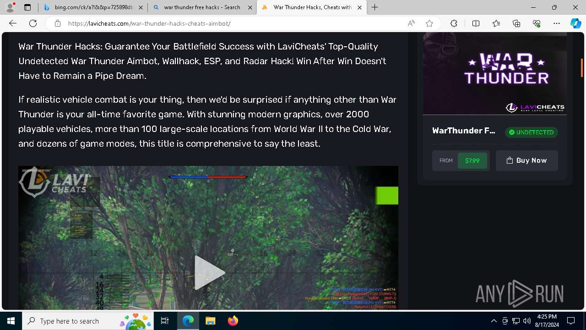This screenshot has width=586, height=330.
Task: Open File Explorer from the taskbar
Action: (210, 321)
